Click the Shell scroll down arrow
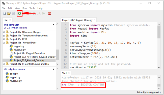The height and width of the screenshot is (95, 164). point(159,88)
